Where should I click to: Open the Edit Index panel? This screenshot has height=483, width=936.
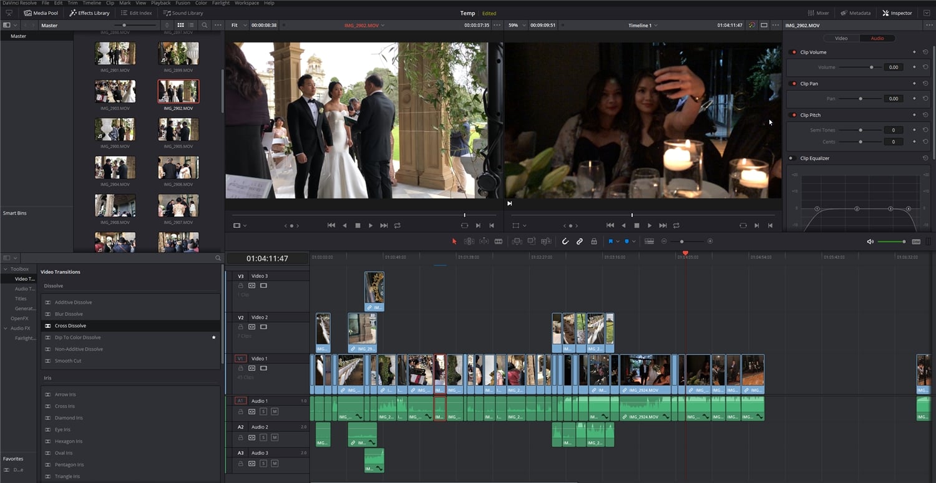(x=136, y=13)
